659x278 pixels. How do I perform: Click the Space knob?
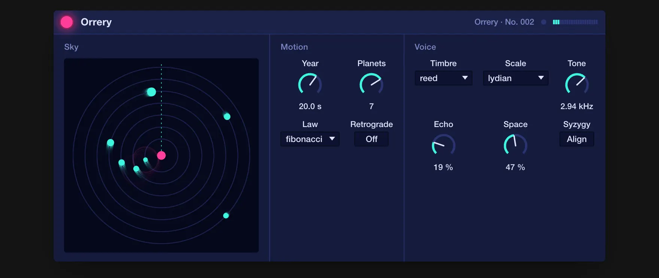pos(516,145)
